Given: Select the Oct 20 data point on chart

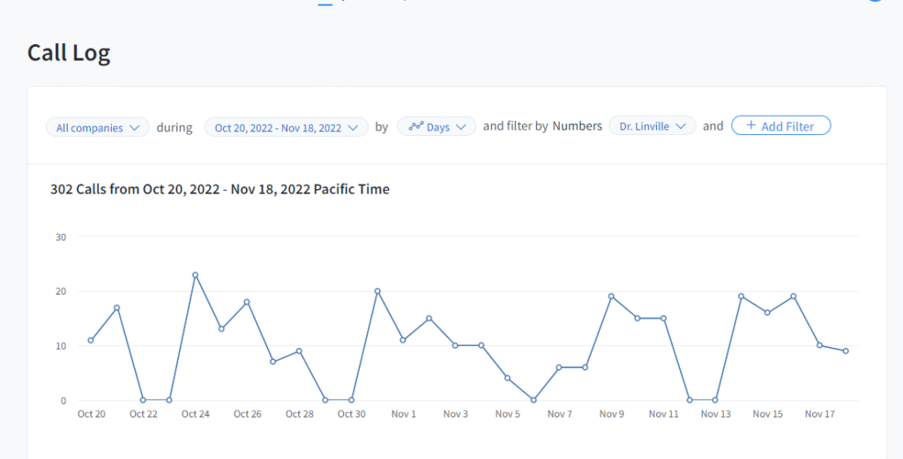Looking at the screenshot, I should pos(91,340).
